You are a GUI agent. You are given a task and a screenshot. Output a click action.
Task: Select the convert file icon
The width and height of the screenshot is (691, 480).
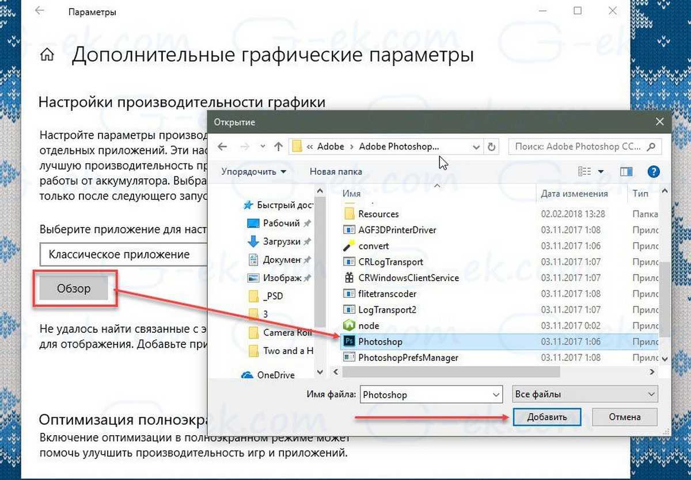348,246
